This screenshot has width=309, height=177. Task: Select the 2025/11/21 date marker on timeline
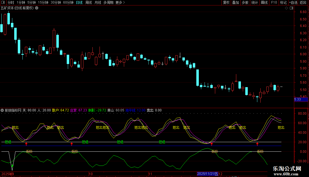208,174
